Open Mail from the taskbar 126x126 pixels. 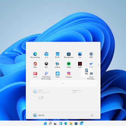[81, 123]
